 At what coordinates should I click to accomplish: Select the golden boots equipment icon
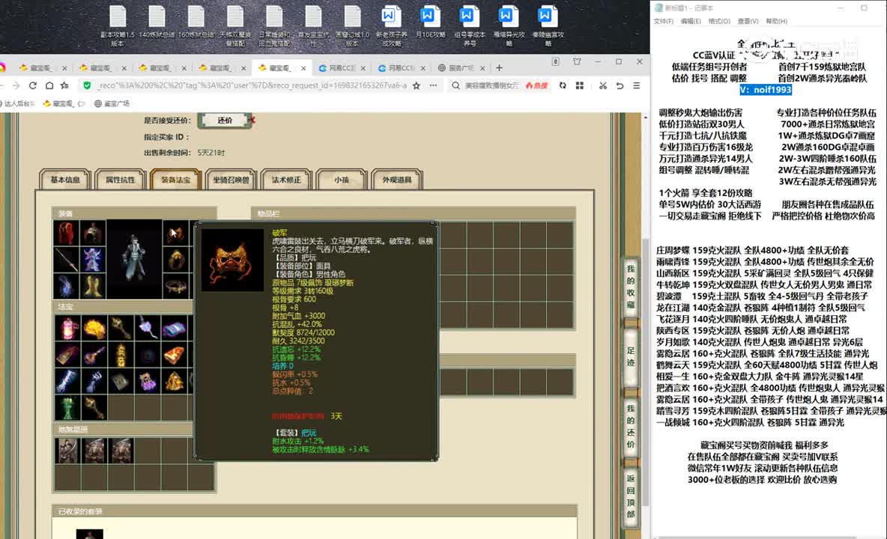[93, 286]
